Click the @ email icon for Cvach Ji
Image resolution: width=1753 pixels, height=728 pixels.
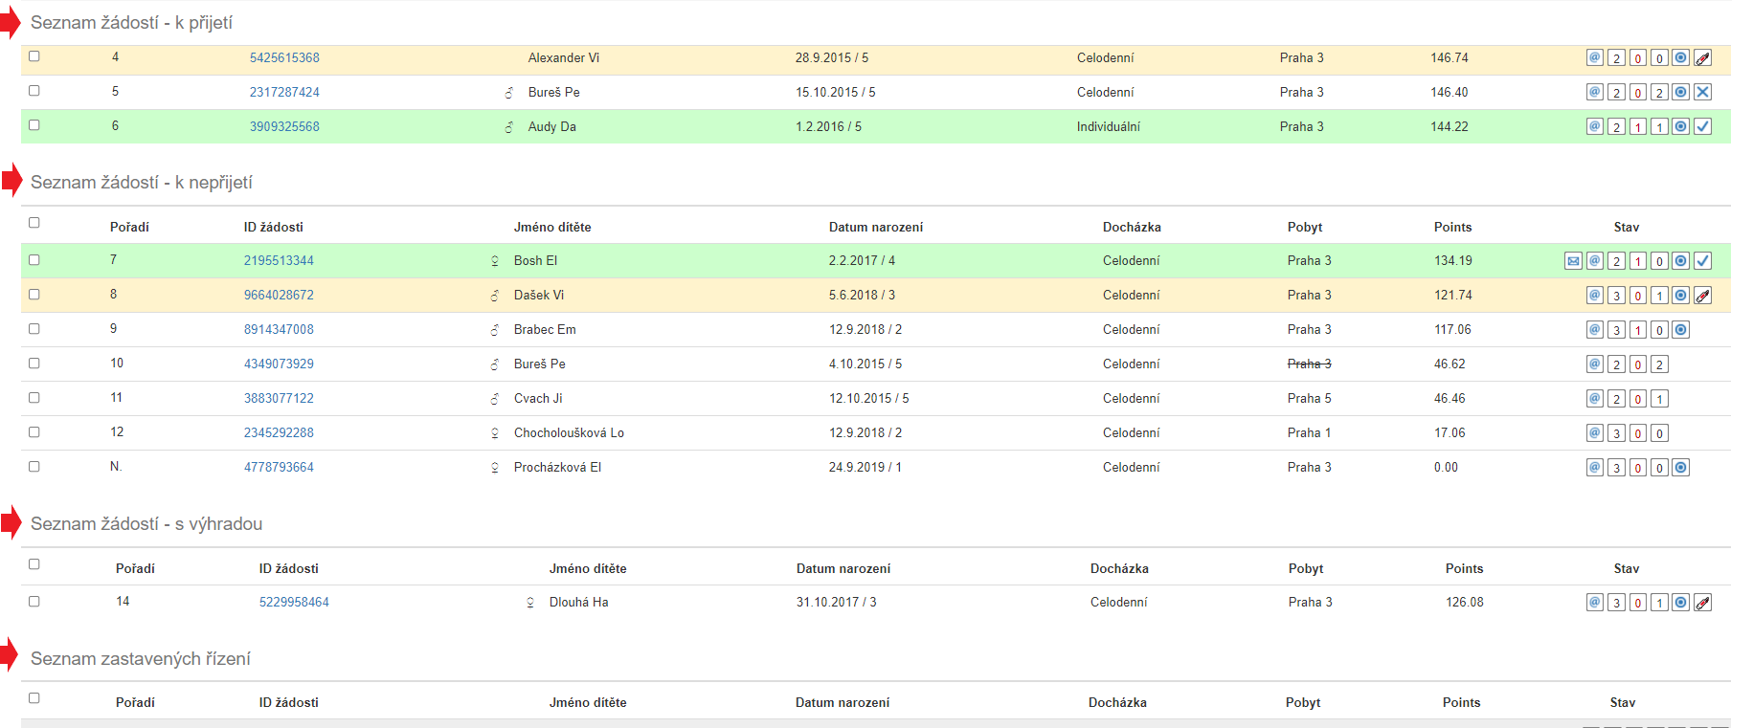click(1595, 398)
